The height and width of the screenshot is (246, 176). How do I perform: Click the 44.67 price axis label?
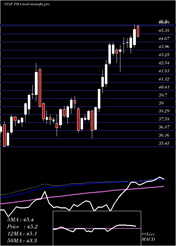pyautogui.click(x=164, y=39)
